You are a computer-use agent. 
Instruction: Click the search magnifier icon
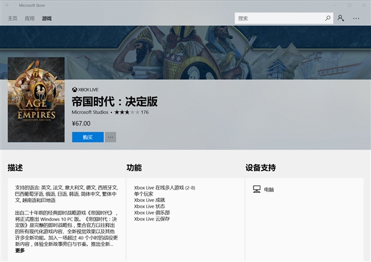point(328,18)
